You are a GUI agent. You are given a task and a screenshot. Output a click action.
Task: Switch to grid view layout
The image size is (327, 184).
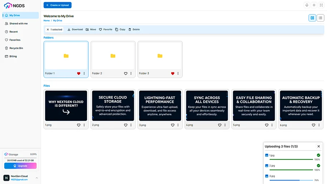pos(312,18)
